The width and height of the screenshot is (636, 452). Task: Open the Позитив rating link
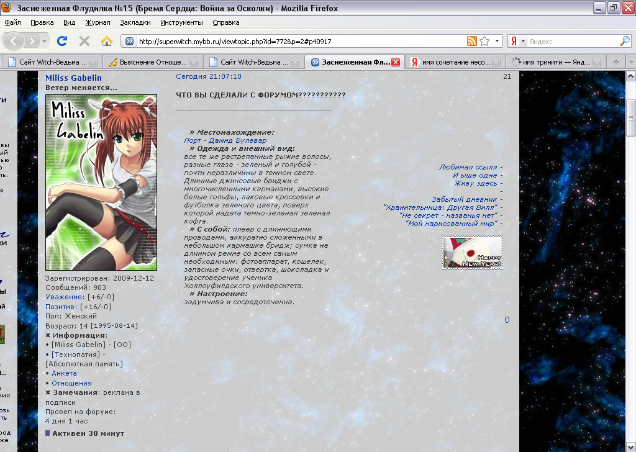60,307
